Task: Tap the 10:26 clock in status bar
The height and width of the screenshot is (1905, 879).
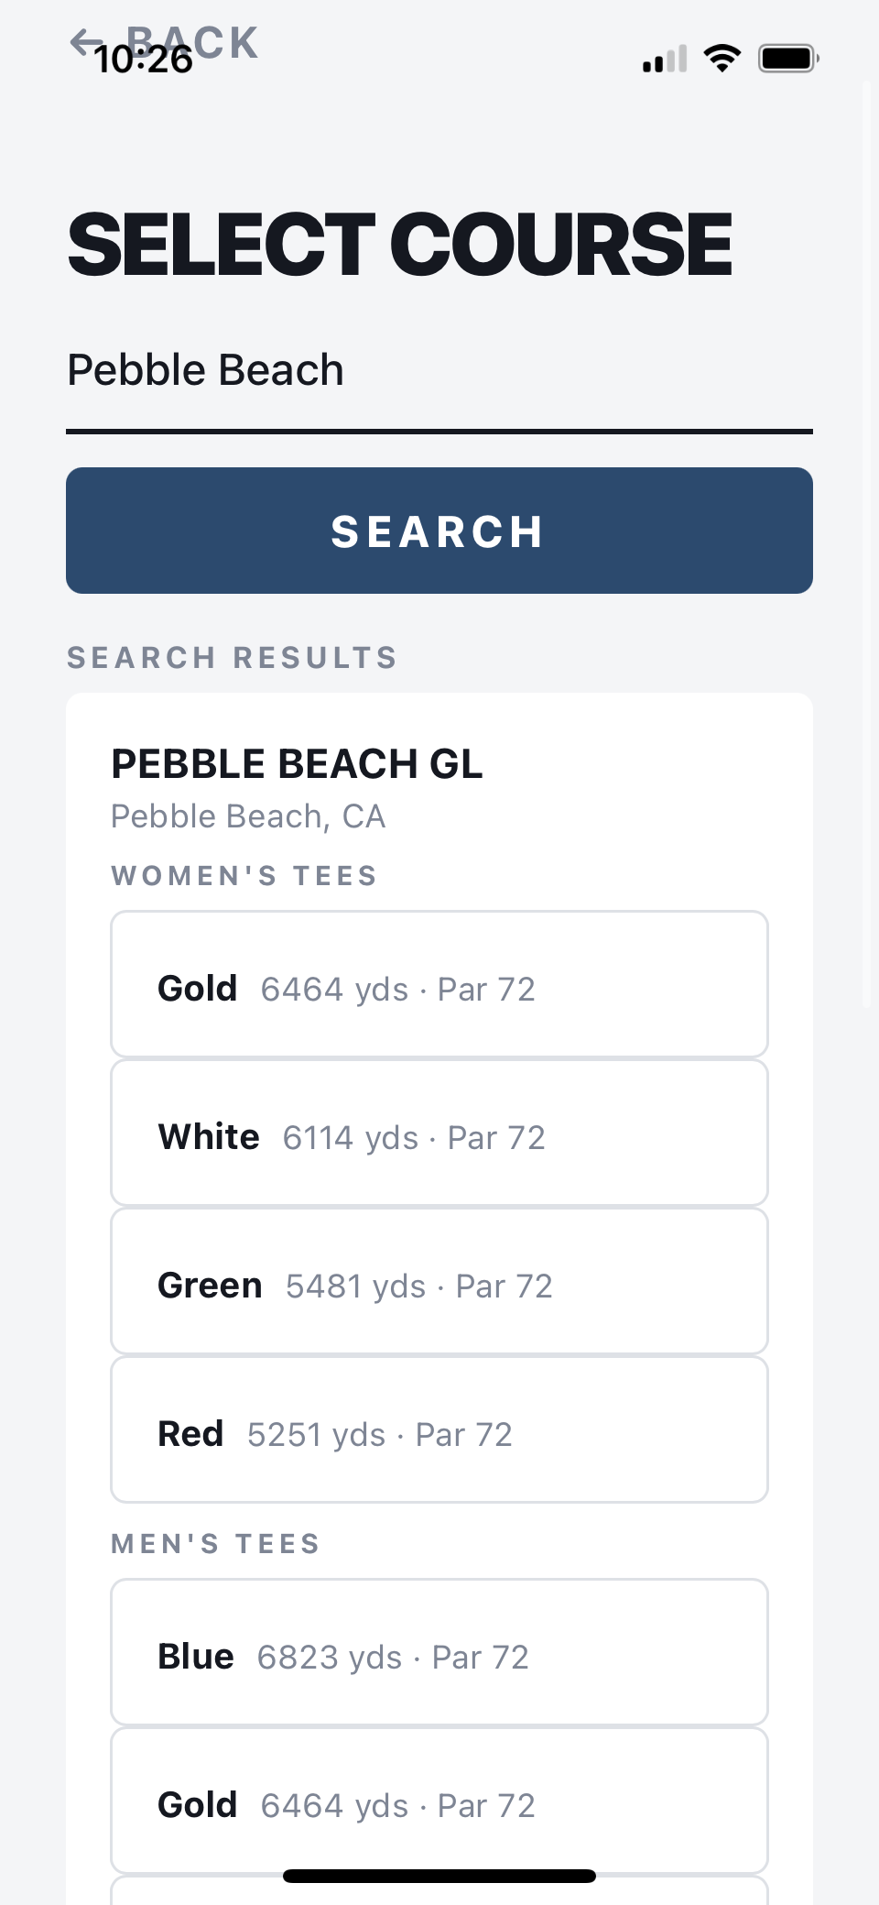Action: click(144, 60)
